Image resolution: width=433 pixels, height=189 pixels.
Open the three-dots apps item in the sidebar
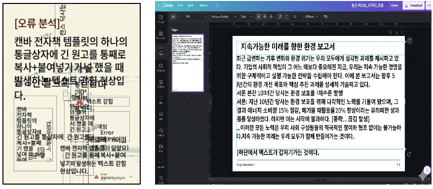pyautogui.click(x=161, y=164)
